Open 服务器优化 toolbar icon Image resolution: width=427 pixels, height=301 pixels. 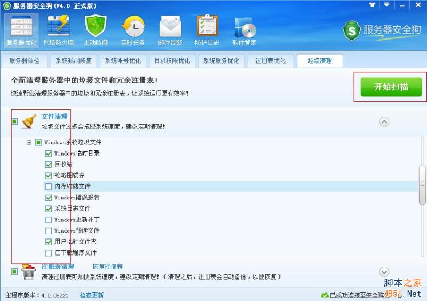pyautogui.click(x=21, y=30)
